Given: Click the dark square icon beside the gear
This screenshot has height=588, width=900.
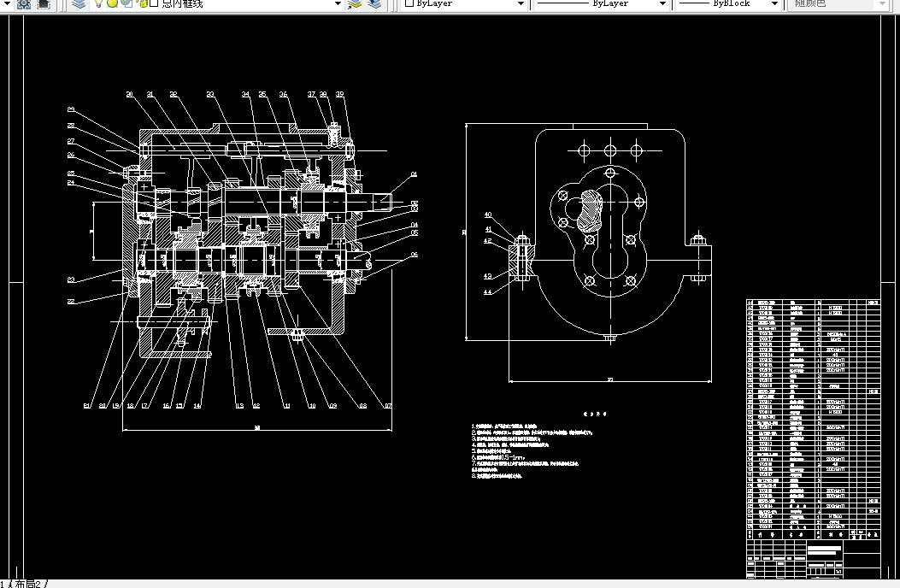Looking at the screenshot, I should coord(43,4).
